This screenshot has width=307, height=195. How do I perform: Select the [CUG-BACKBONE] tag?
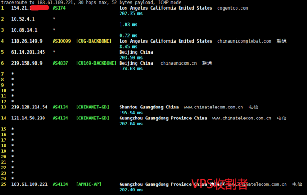[x=94, y=41]
